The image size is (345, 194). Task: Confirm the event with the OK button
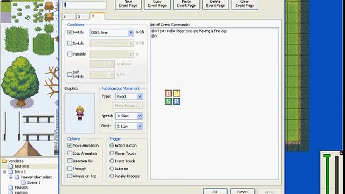(215, 191)
